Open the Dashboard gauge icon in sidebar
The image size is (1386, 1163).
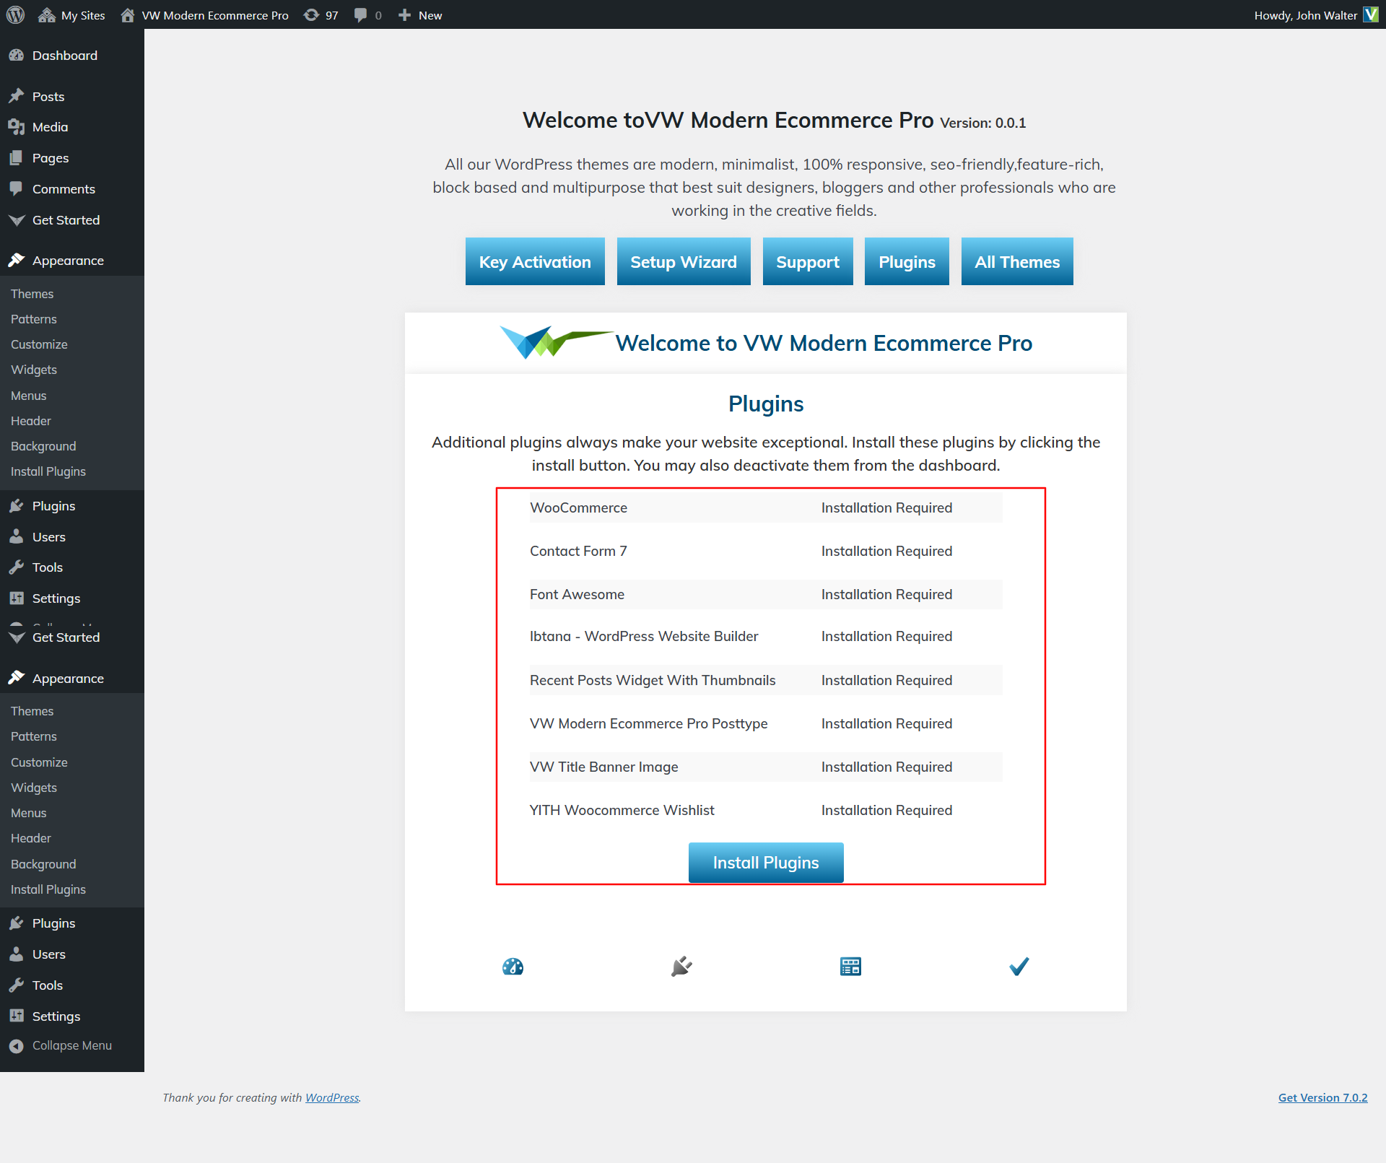(16, 56)
